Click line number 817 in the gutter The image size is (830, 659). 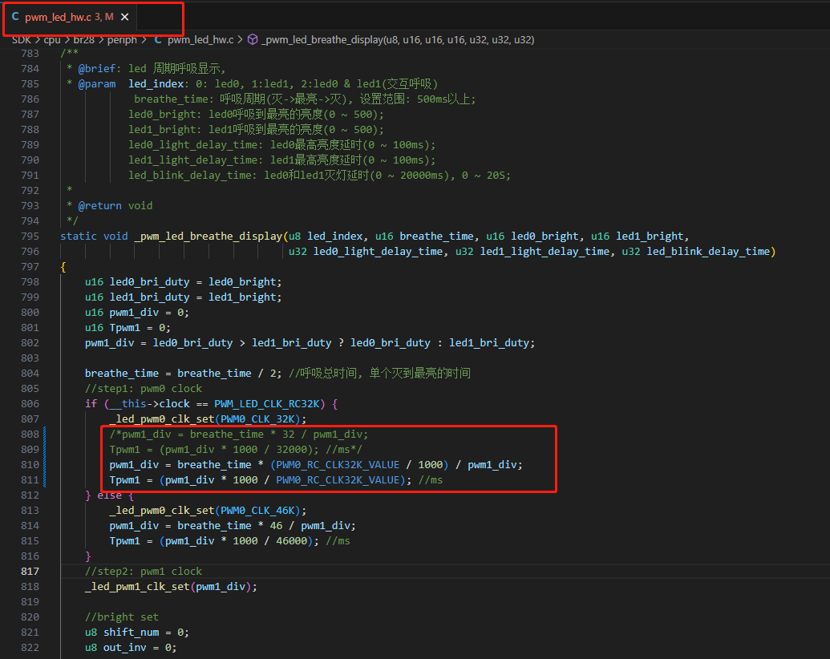[x=30, y=571]
